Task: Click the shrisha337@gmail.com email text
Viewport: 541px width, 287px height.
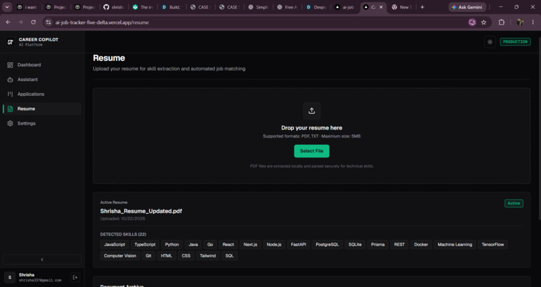Action: tap(40, 280)
